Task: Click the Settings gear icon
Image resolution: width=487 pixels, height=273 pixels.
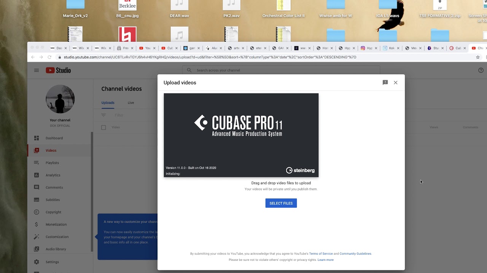Action: tap(37, 262)
